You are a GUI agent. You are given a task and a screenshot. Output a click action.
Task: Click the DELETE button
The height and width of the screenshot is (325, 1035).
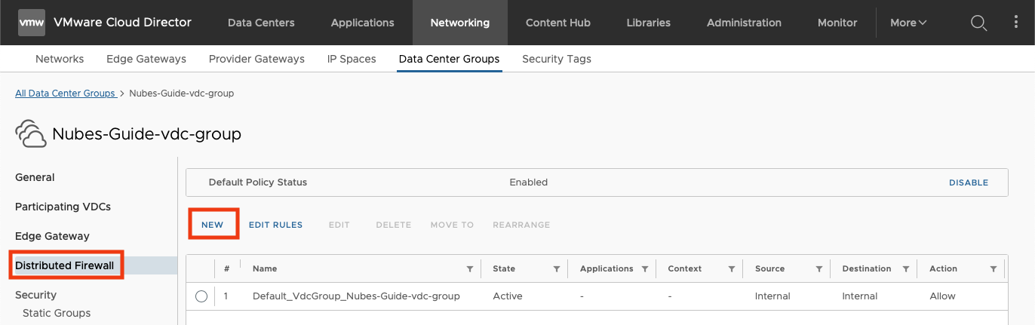coord(394,225)
